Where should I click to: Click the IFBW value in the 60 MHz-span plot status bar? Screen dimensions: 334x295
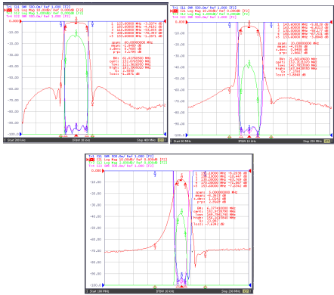tap(81, 140)
